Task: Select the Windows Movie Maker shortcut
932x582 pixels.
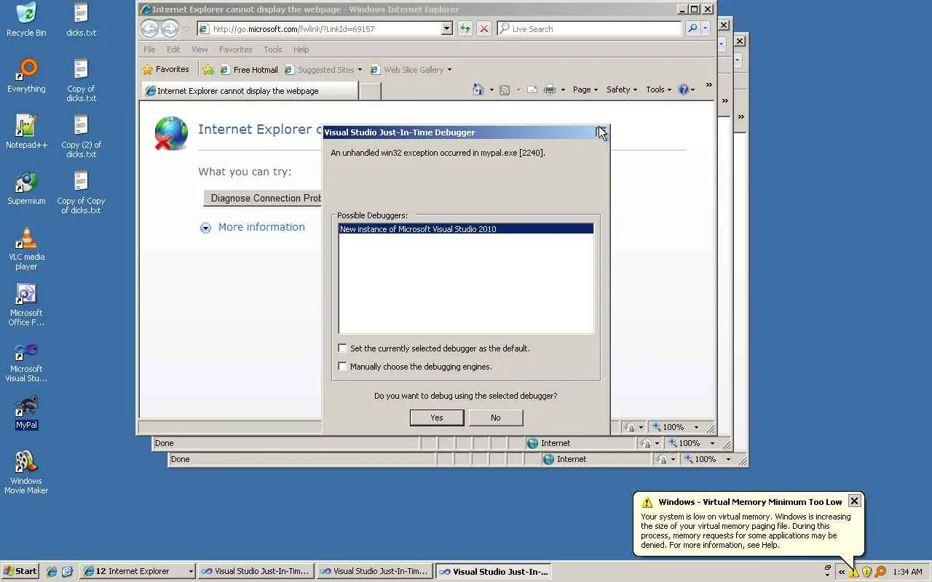Action: tap(26, 473)
